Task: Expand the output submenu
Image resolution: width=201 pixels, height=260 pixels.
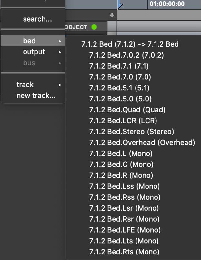Action: click(34, 52)
